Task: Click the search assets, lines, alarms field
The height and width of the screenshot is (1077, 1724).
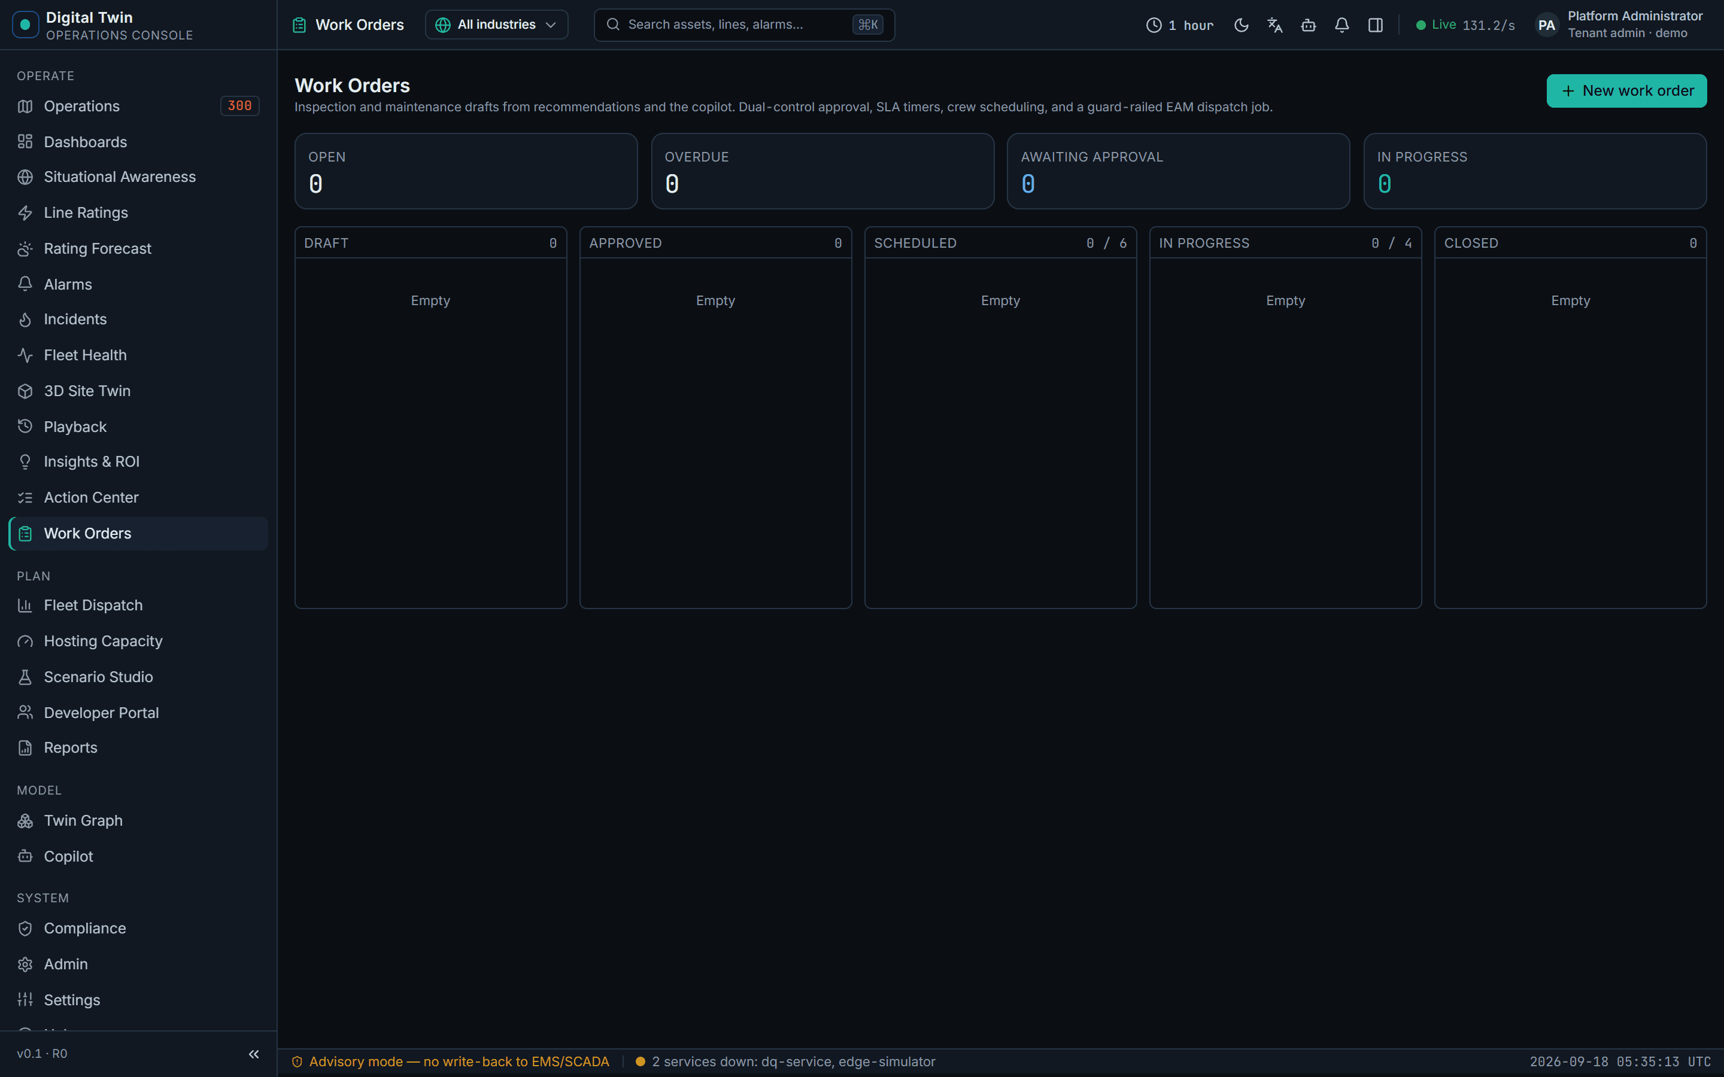Action: coord(743,25)
